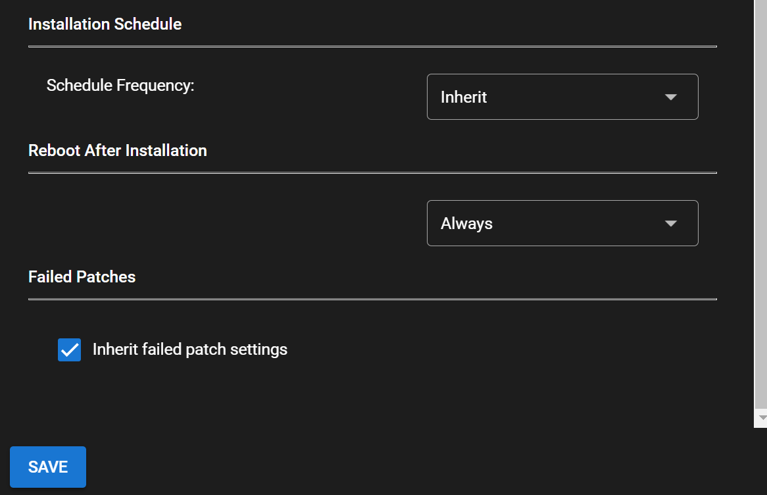Click the scroll-down arrow on the scrollbar
This screenshot has height=495, width=767.
762,417
